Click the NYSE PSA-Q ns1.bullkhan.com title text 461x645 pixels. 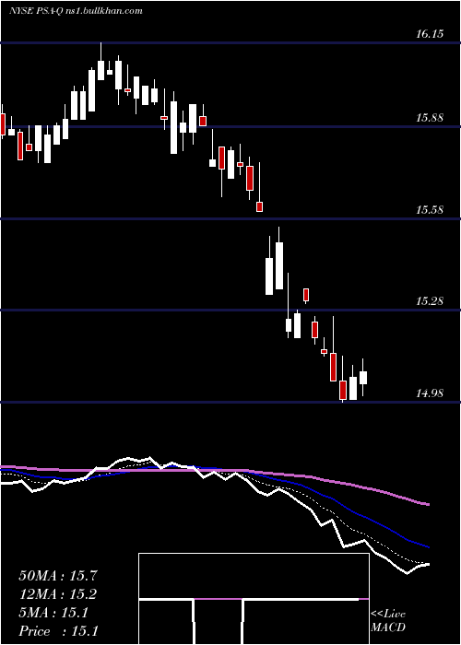(76, 11)
